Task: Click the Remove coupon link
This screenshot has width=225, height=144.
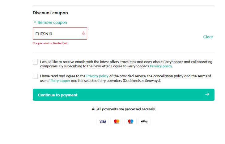Action: (x=52, y=22)
